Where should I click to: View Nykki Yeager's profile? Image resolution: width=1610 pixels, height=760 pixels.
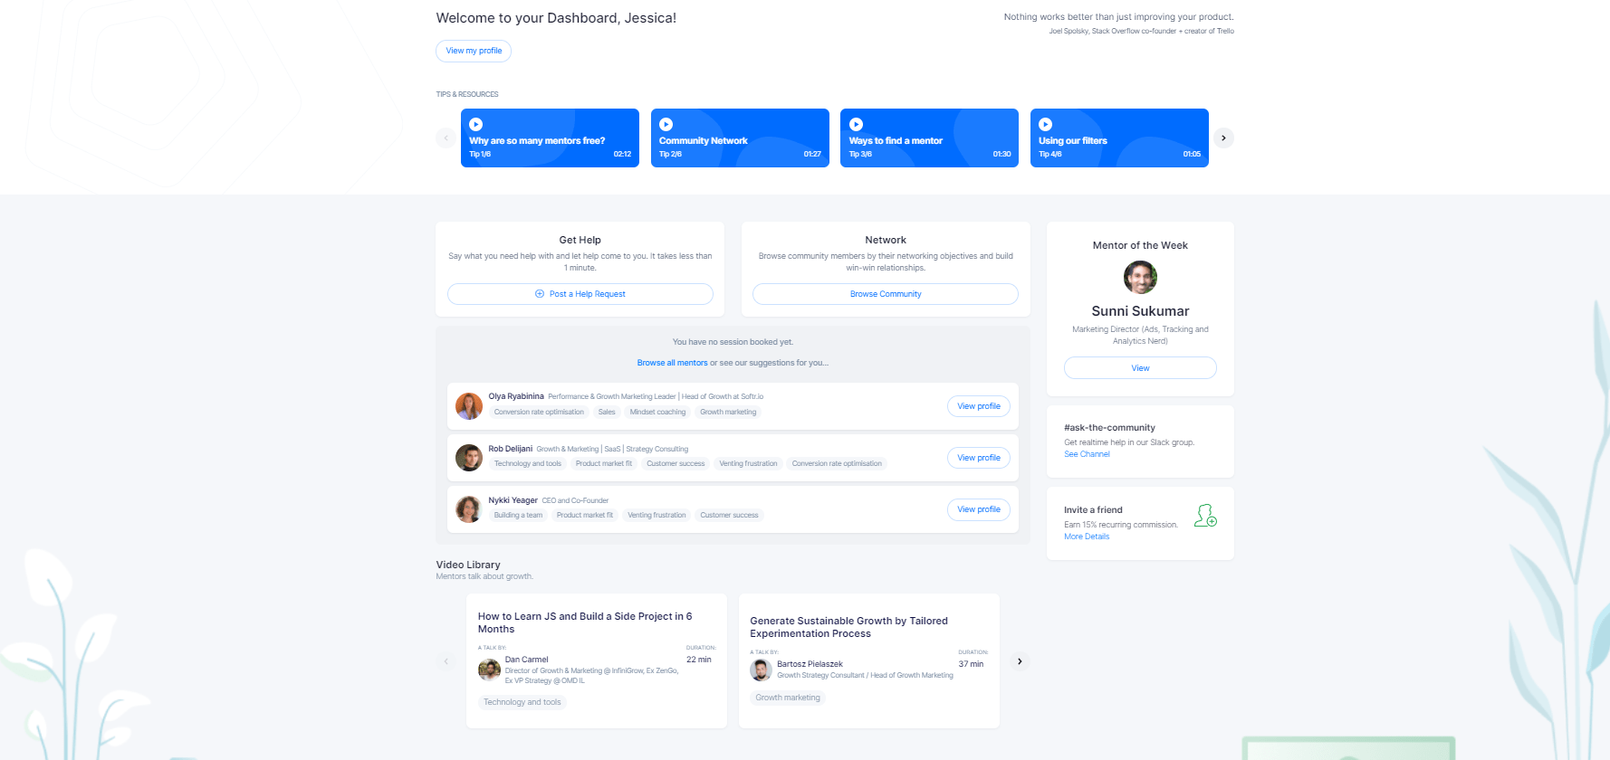979,509
